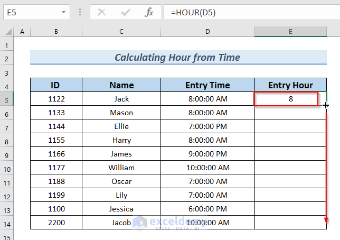This screenshot has height=240, width=340.
Task: Select row 10 header
Action: [x=7, y=168]
